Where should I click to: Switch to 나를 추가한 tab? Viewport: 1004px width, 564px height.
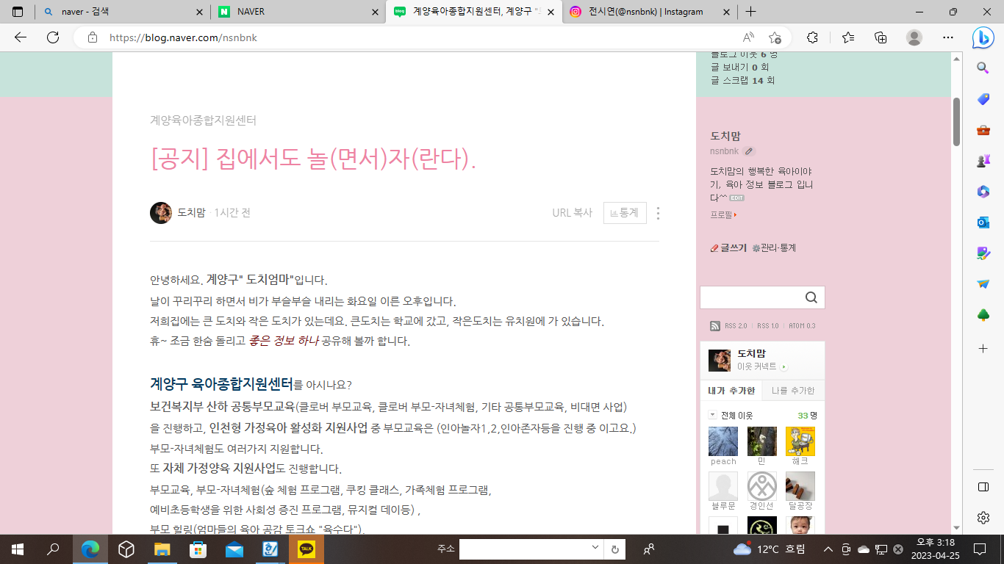pyautogui.click(x=793, y=391)
